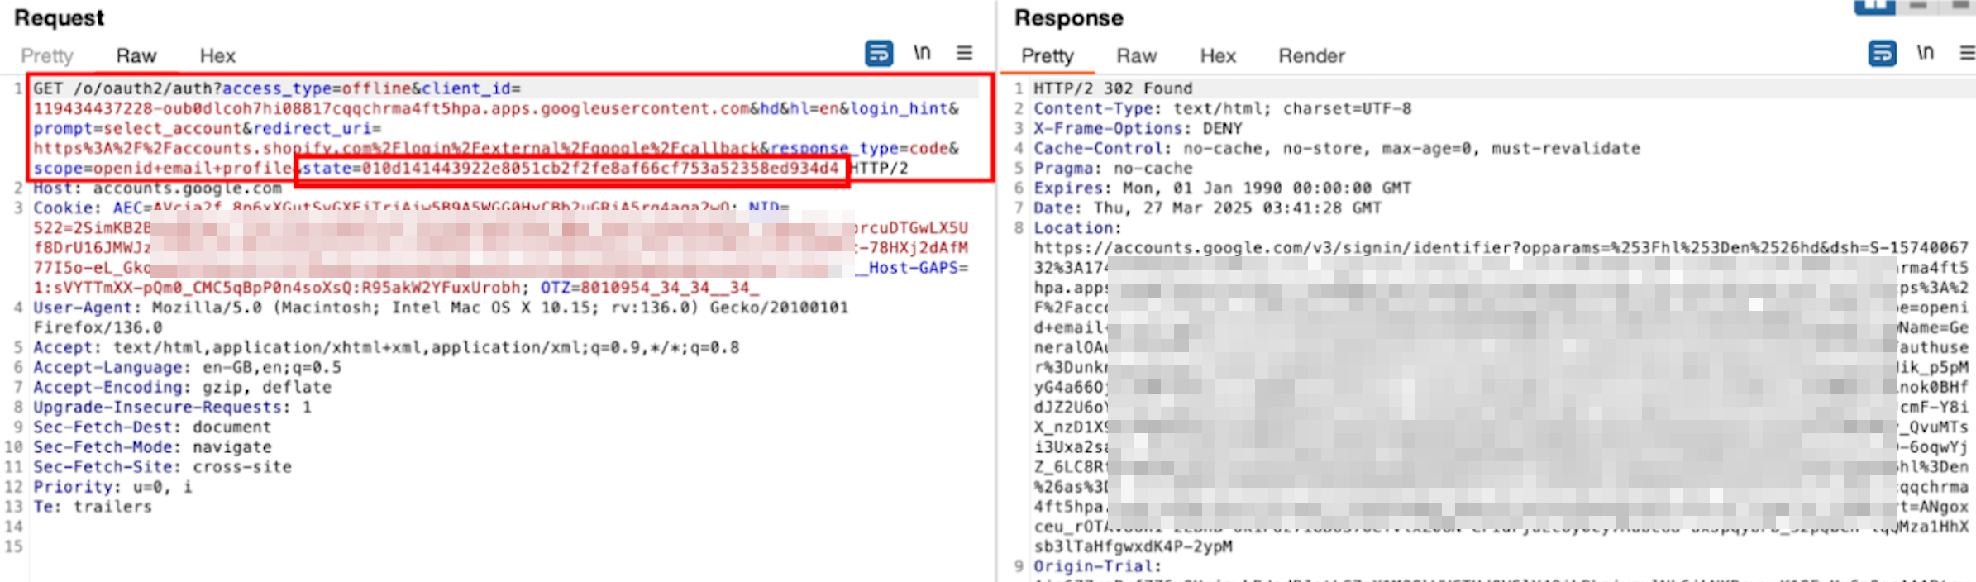Switch Request view to Pretty tab
The height and width of the screenshot is (582, 1976).
tap(47, 56)
